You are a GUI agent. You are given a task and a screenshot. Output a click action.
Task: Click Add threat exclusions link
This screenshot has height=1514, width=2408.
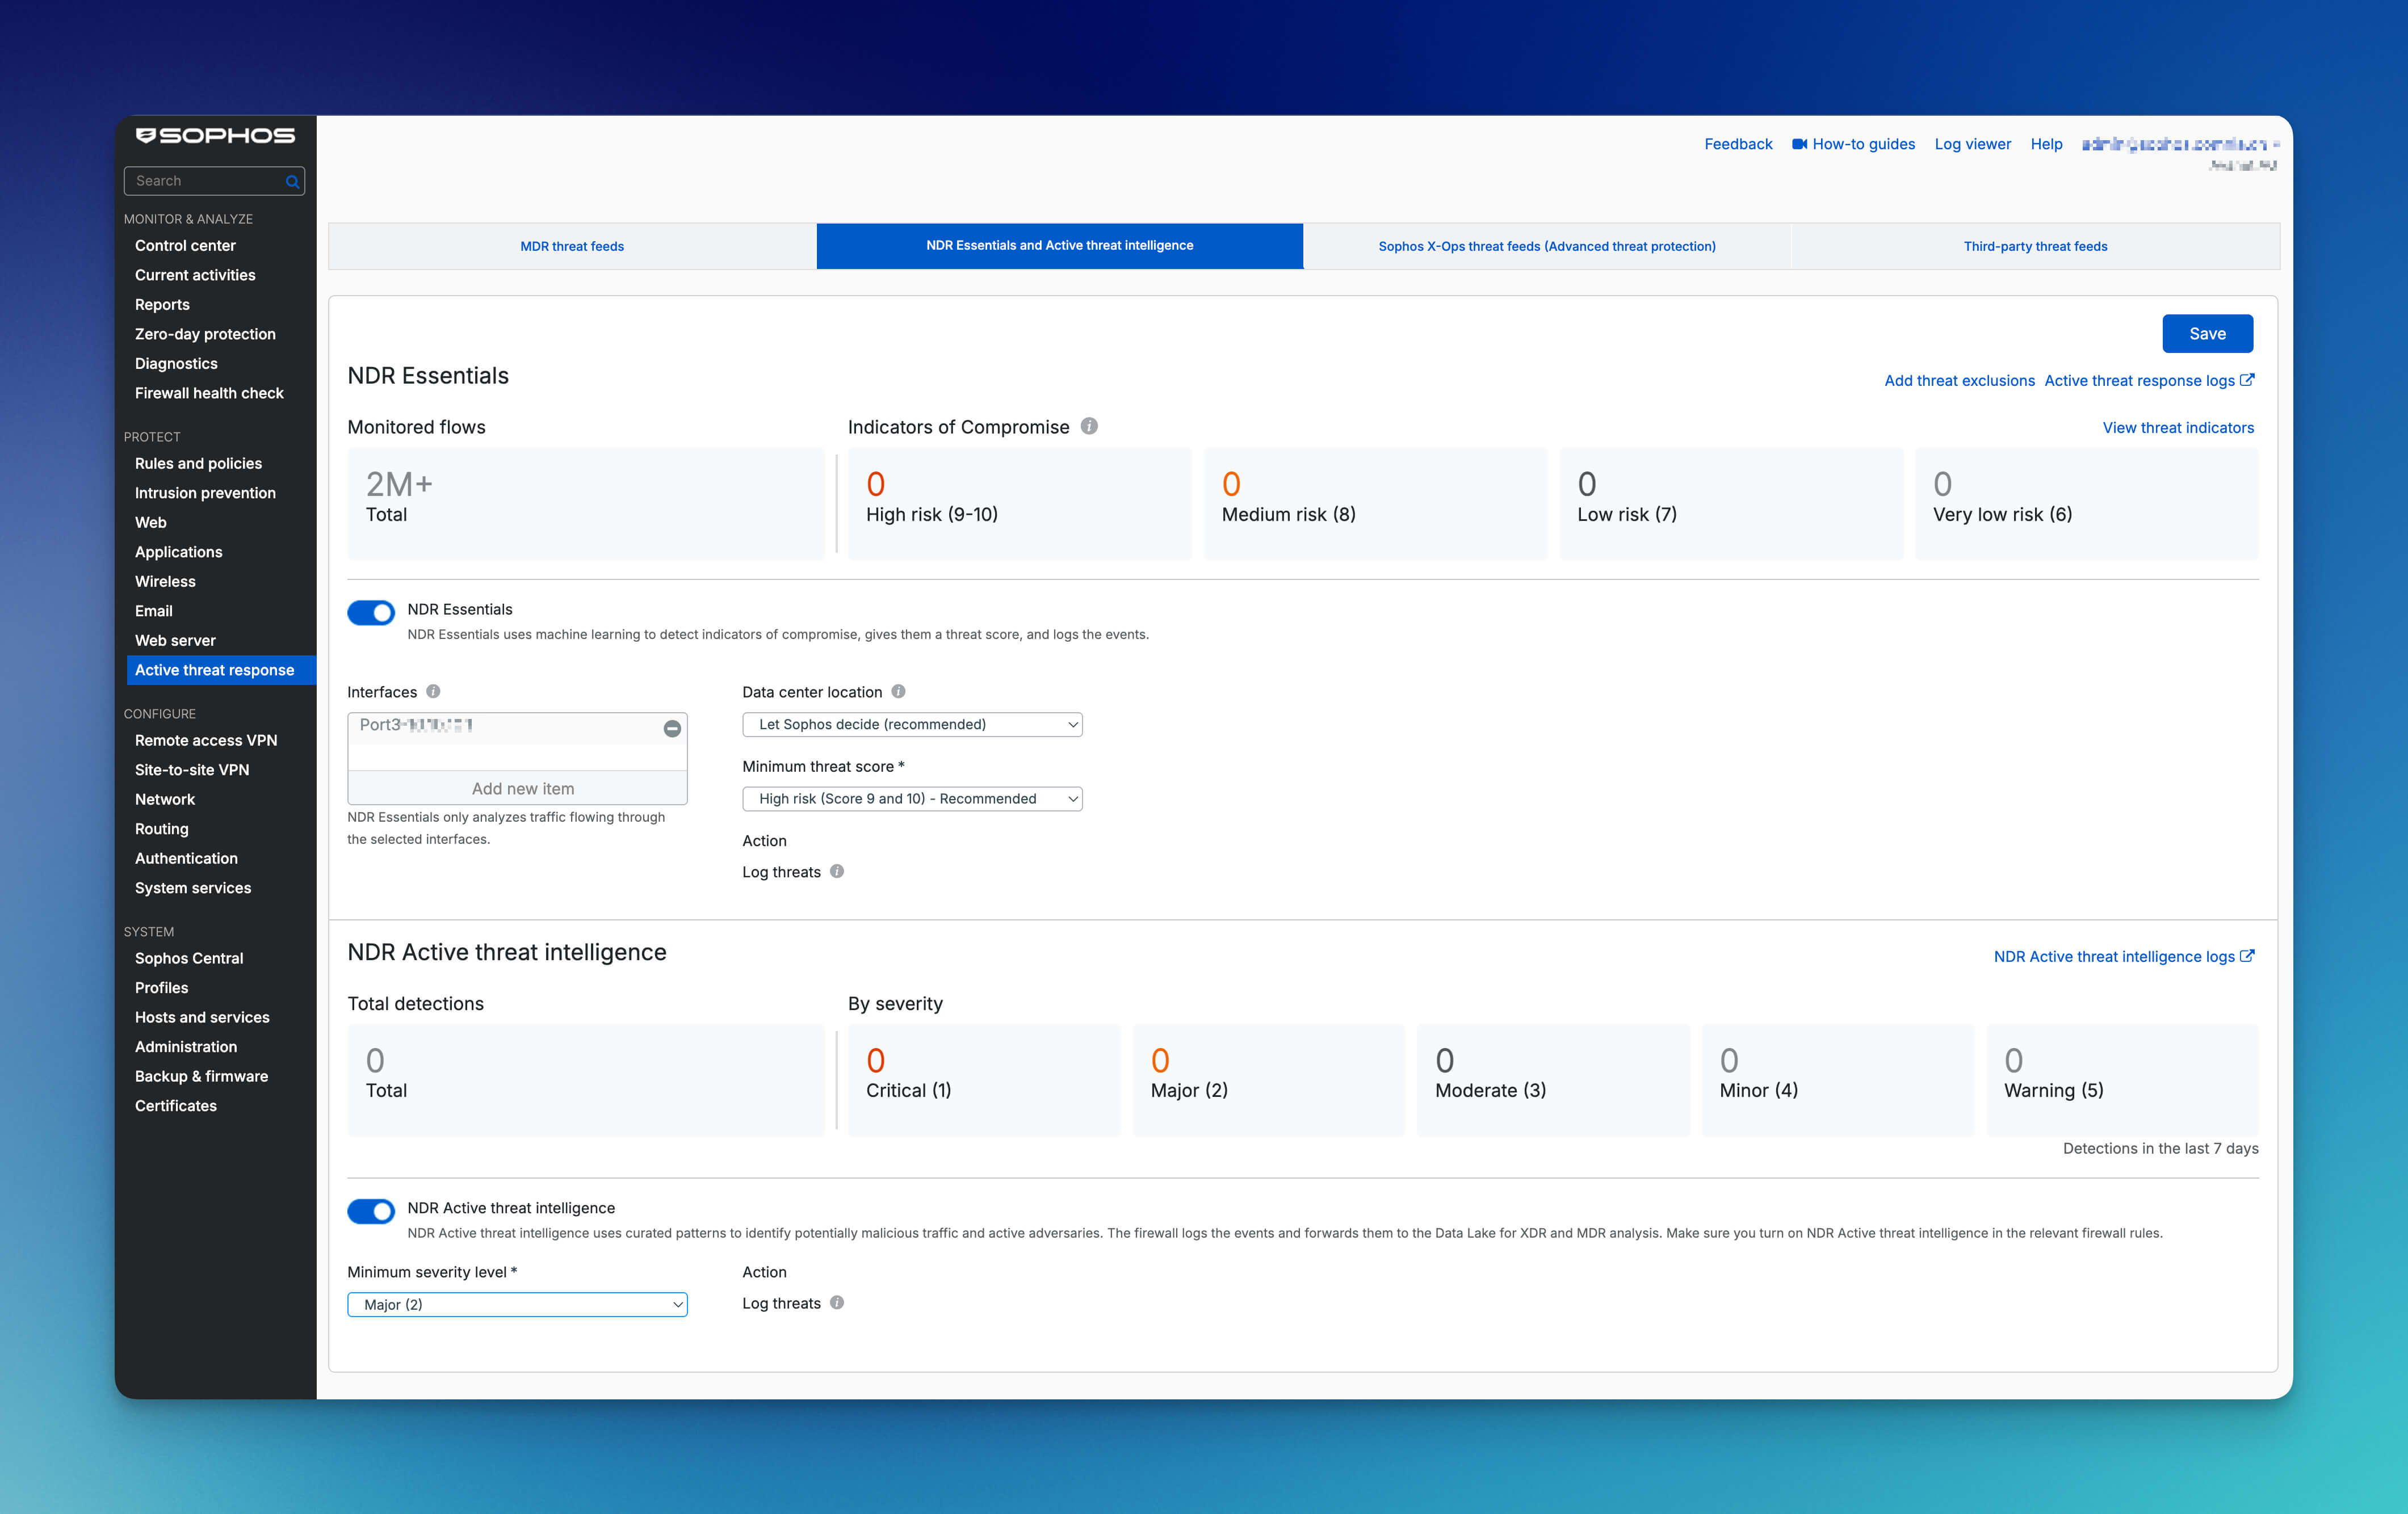[x=1959, y=381]
